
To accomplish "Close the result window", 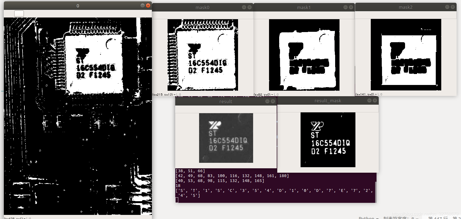I will (x=273, y=101).
